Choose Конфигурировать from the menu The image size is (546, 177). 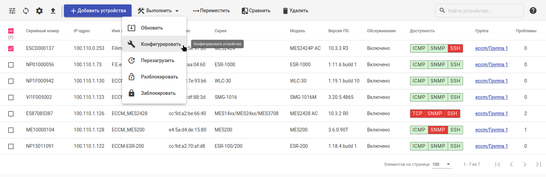[160, 44]
